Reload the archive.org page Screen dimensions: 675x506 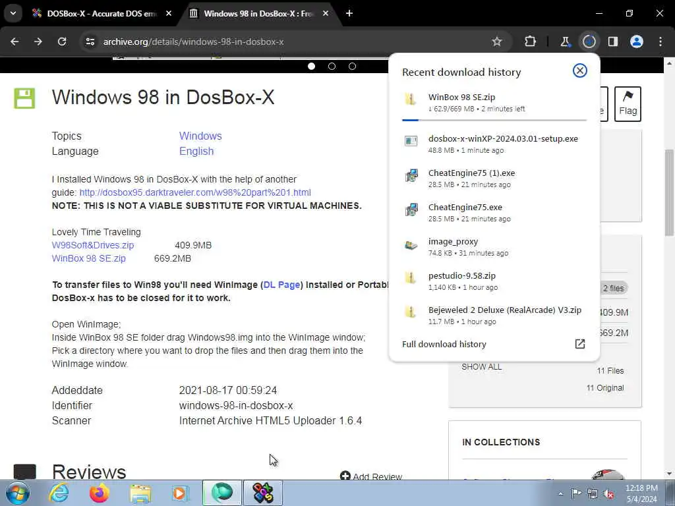point(62,42)
